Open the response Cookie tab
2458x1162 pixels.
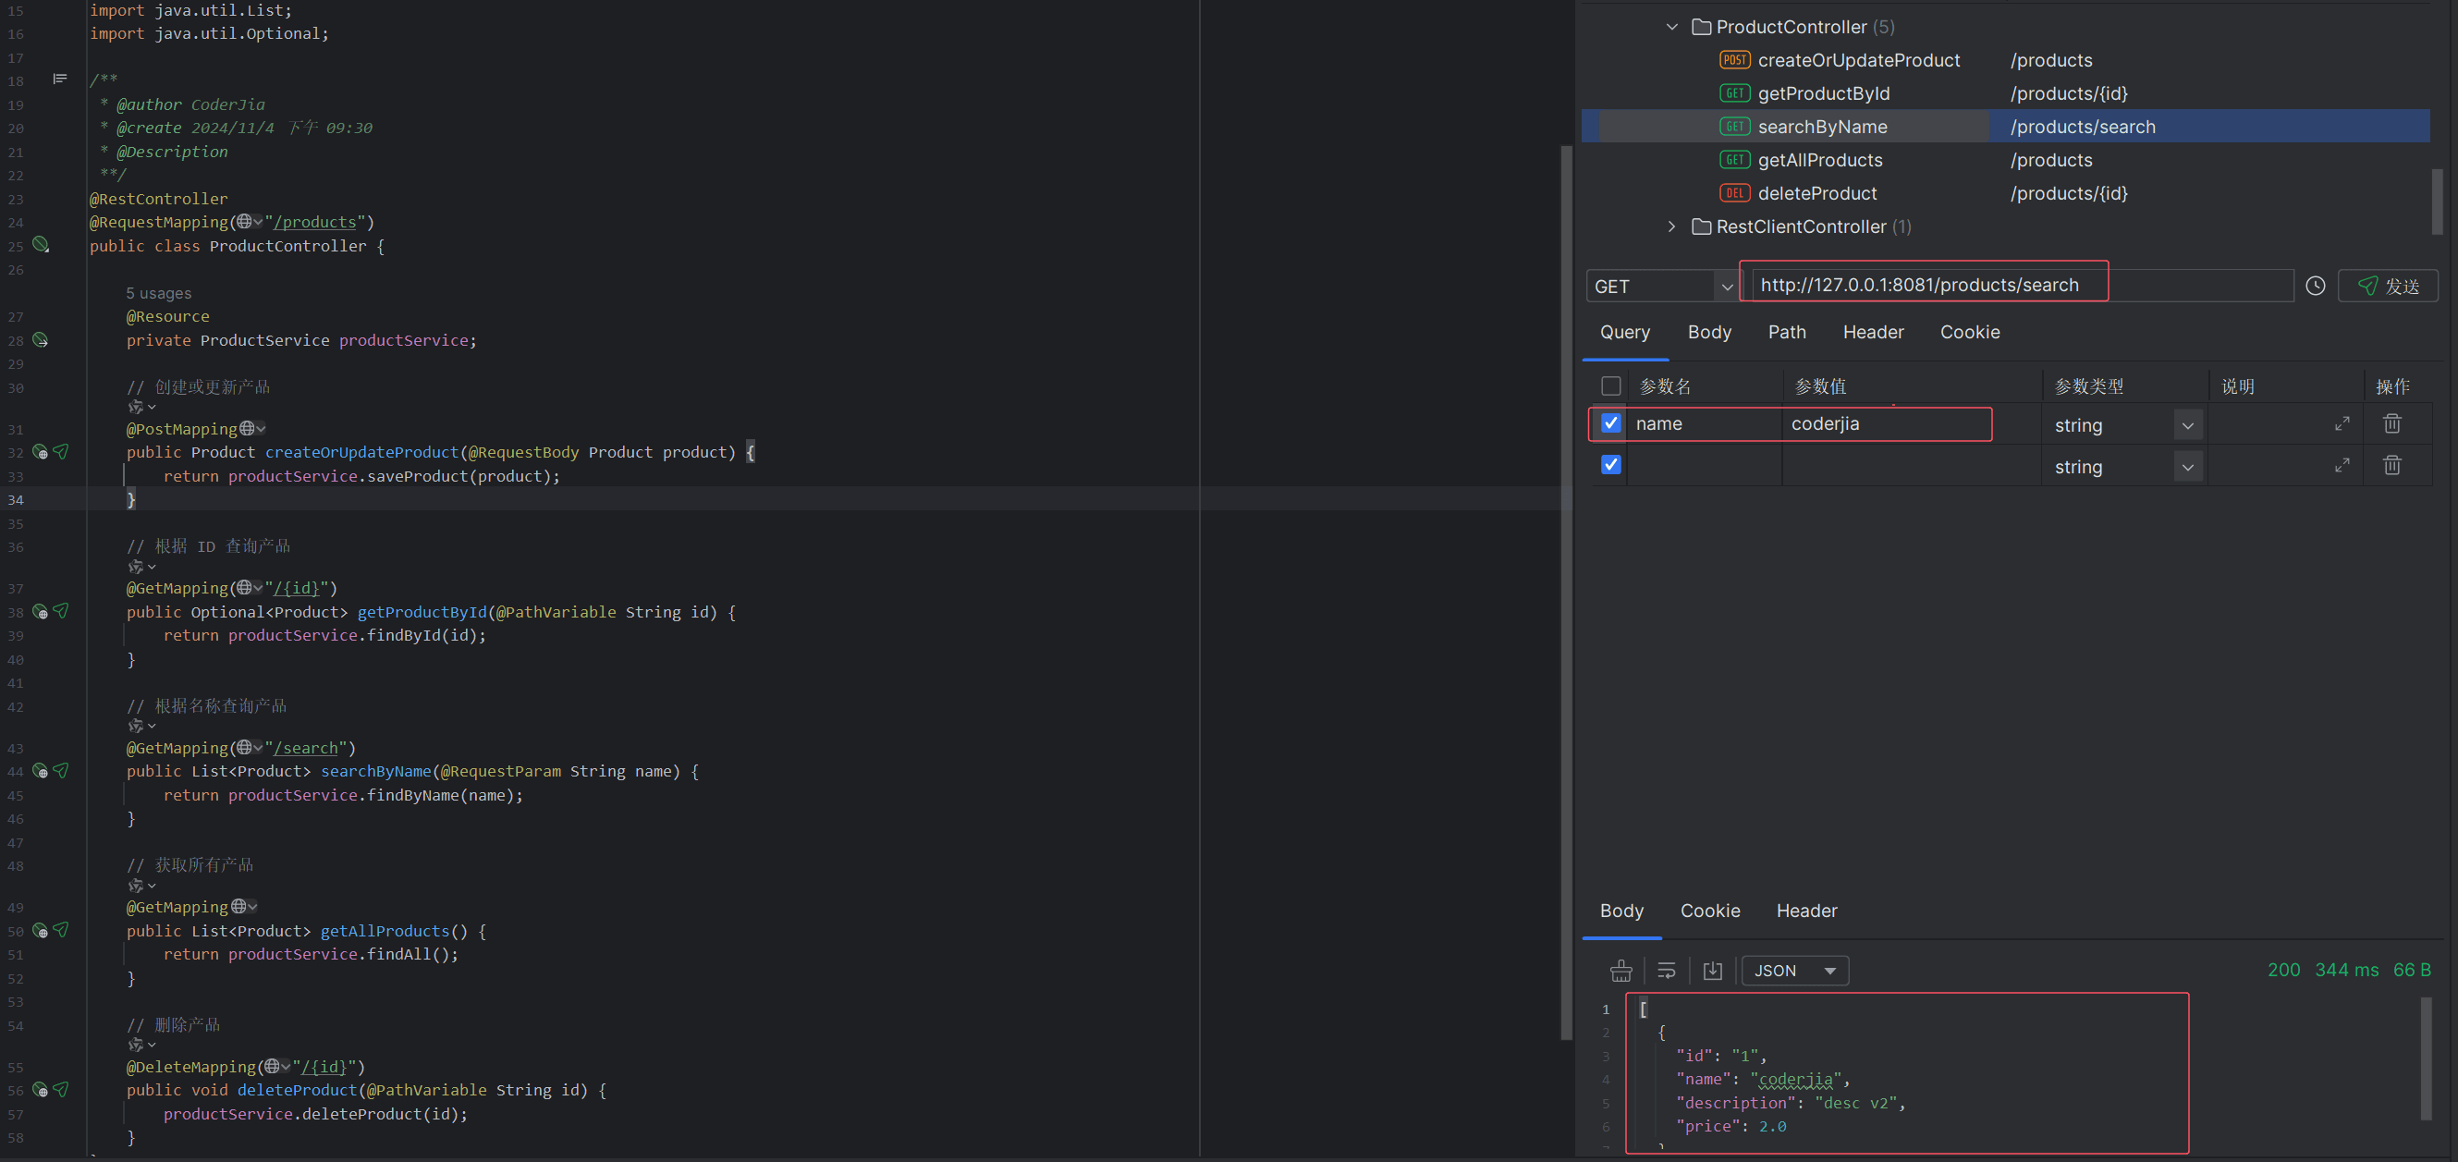1709,911
